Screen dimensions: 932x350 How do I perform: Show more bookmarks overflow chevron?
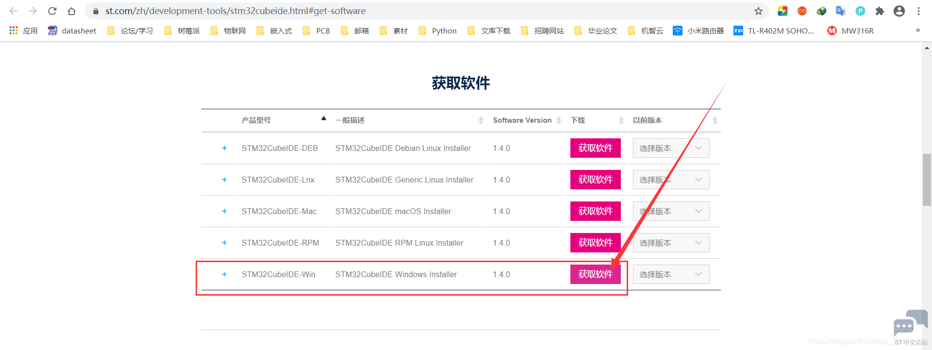[x=918, y=30]
